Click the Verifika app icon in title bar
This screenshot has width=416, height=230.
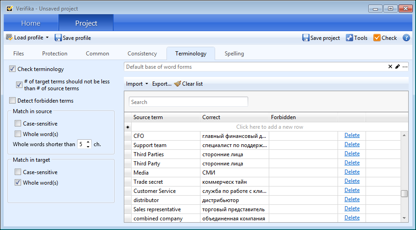[x=10, y=9]
